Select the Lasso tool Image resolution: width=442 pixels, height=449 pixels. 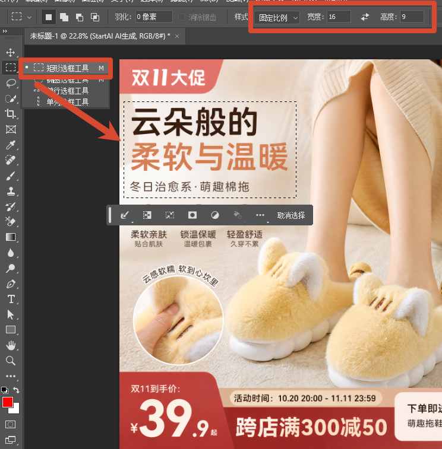point(11,83)
